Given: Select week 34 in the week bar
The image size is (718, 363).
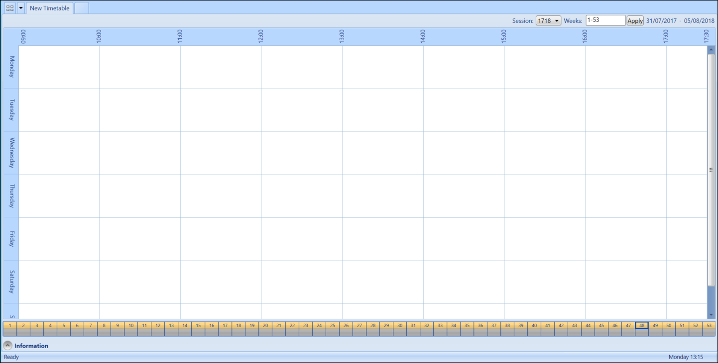Looking at the screenshot, I should 454,326.
